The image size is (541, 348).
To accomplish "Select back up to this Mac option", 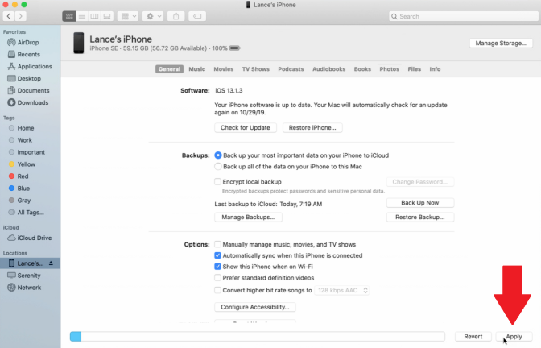I will click(x=218, y=167).
